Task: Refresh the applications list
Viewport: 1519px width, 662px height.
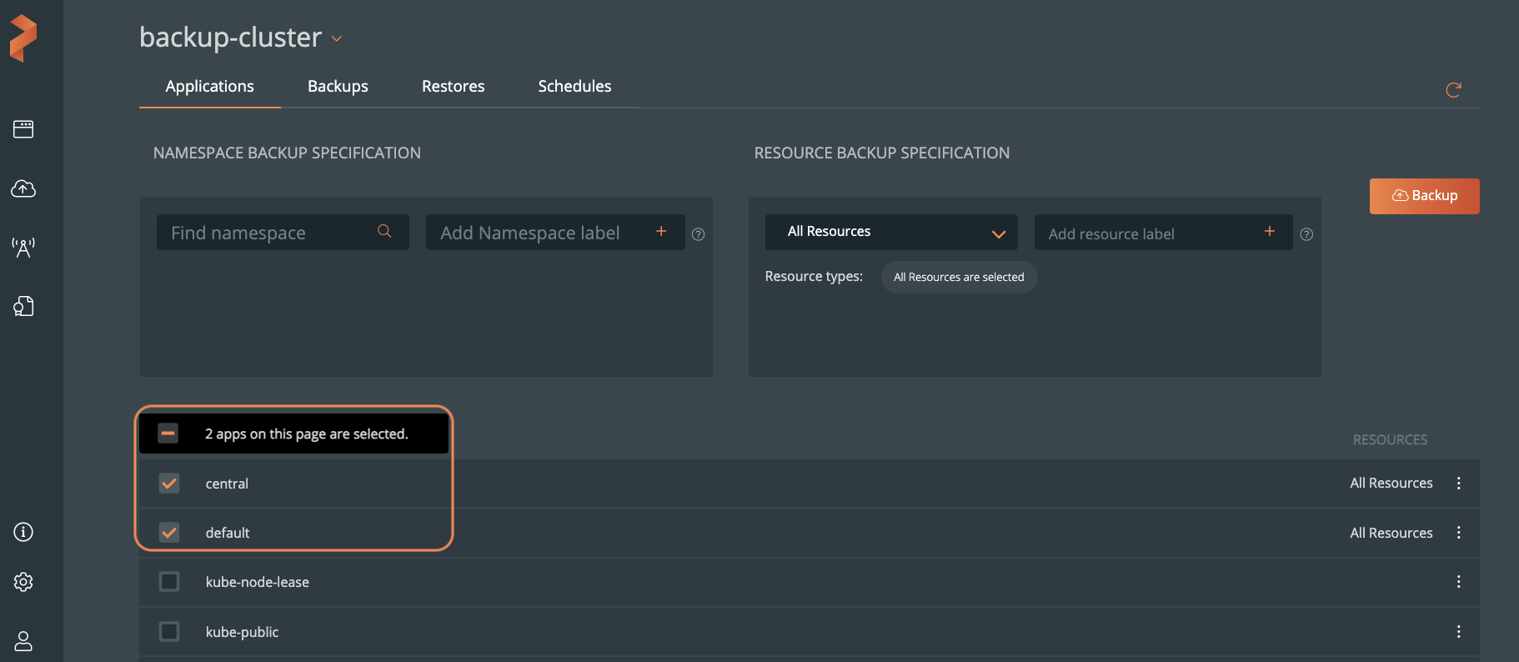Action: pyautogui.click(x=1453, y=90)
